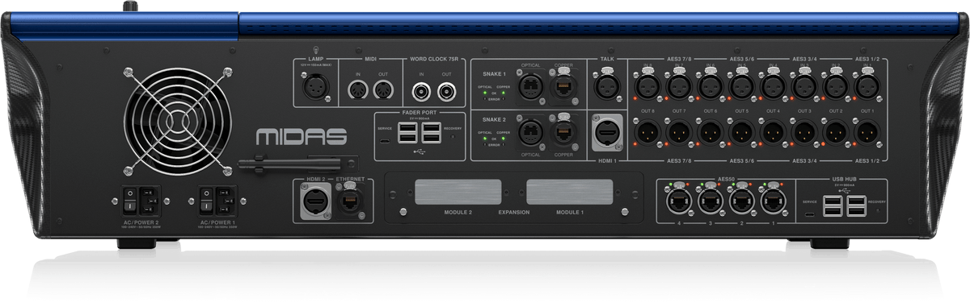970x303 pixels.
Task: Click the AES3 IN 7 XLR socket
Action: pos(679,85)
